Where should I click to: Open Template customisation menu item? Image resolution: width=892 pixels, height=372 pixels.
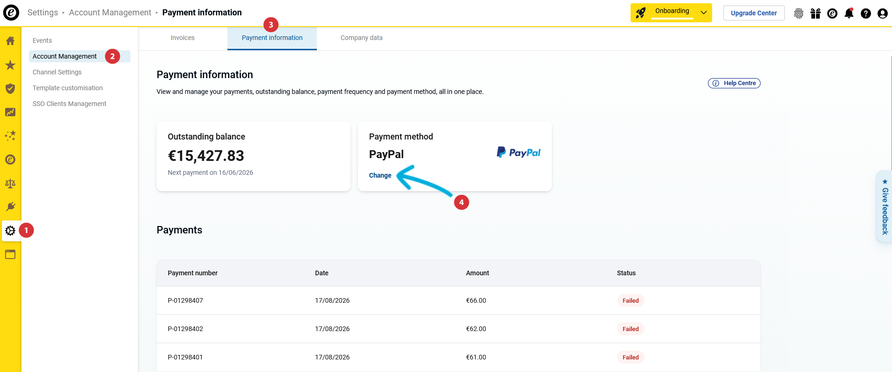pos(68,88)
